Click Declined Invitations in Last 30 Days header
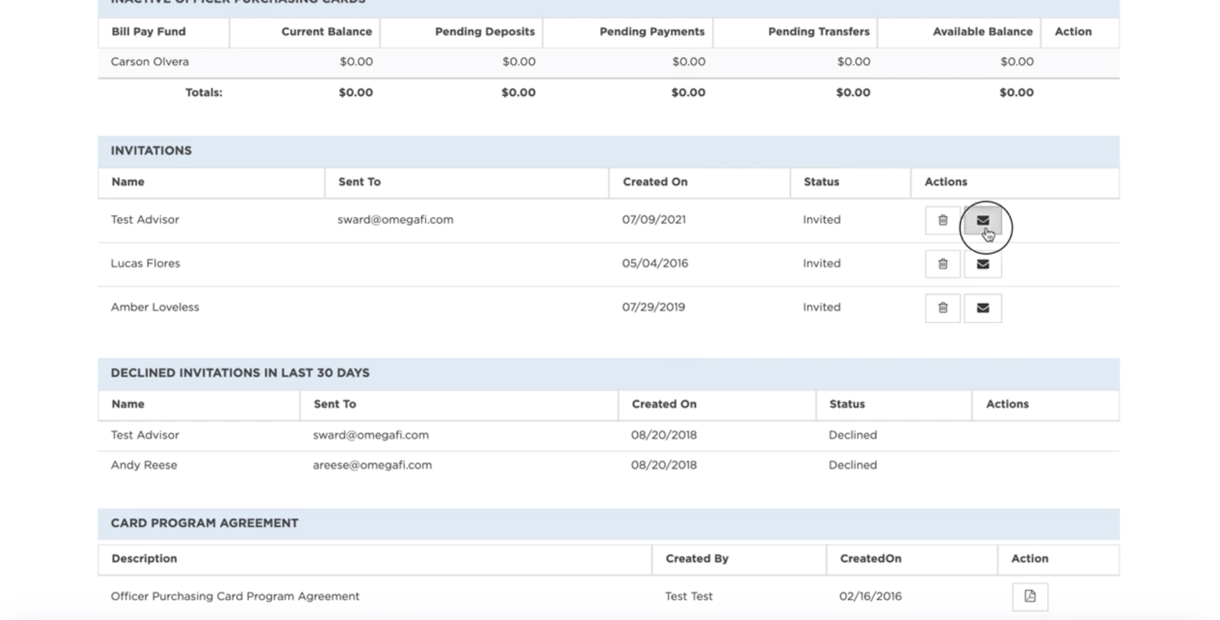 (x=608, y=373)
